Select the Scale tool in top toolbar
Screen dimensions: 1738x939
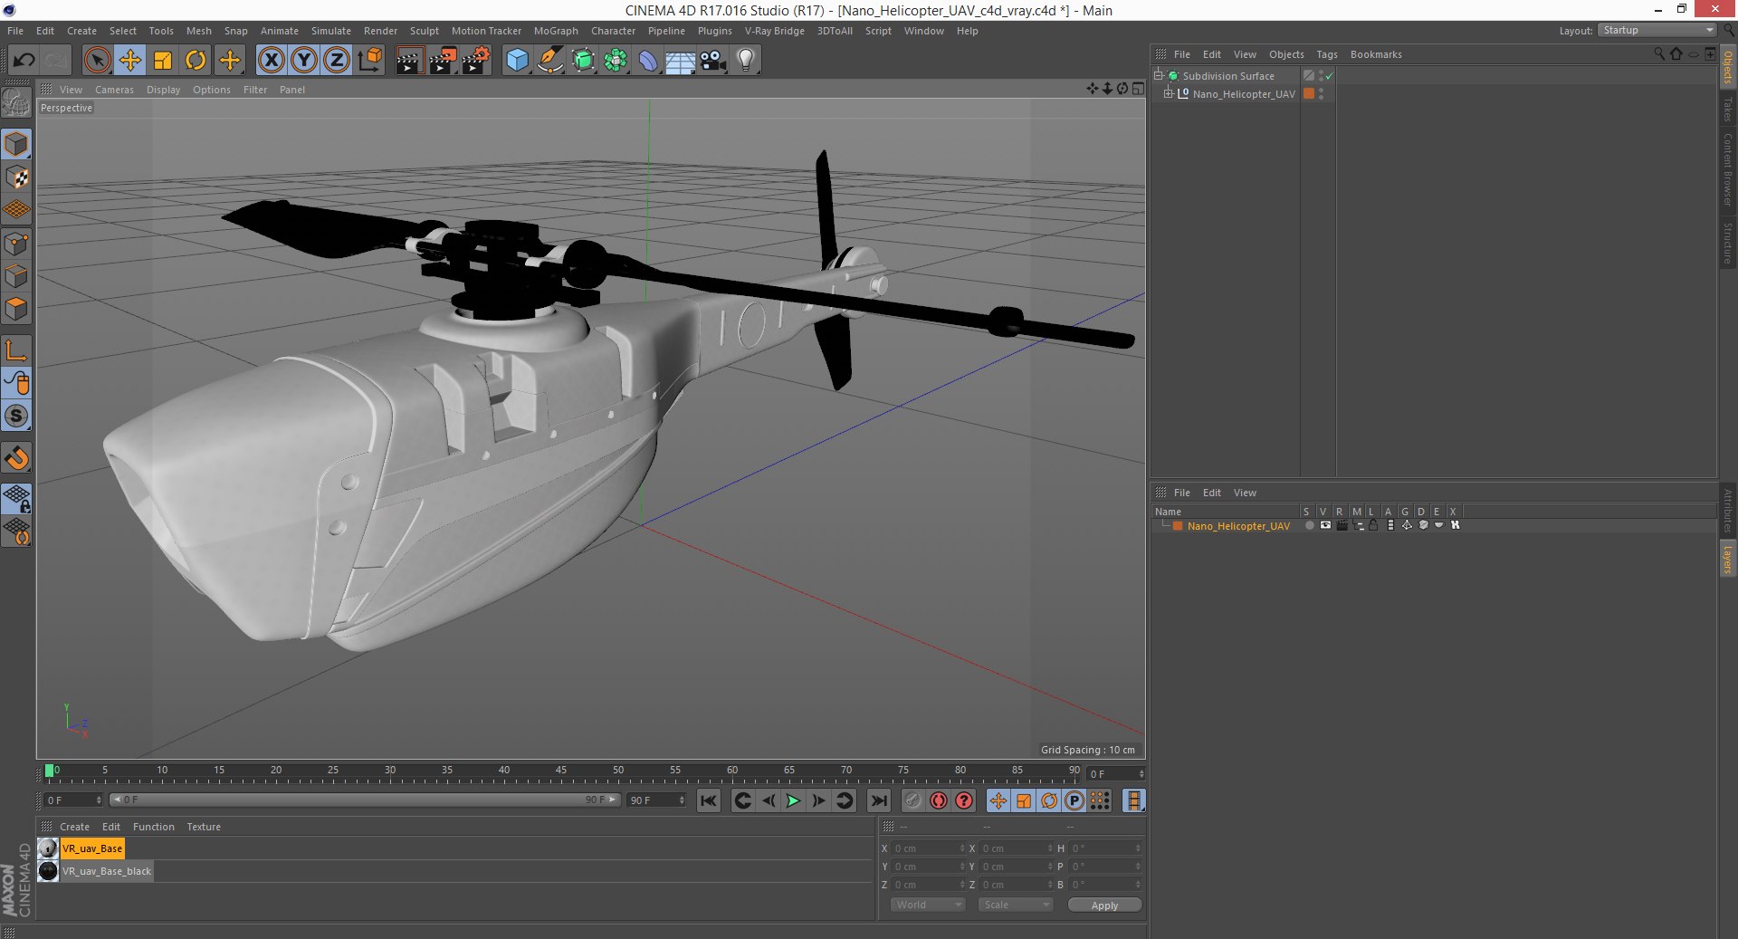coord(163,61)
